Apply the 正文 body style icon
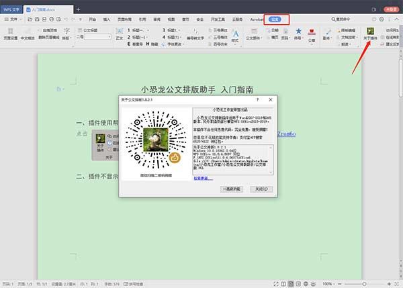Image resolution: width=403 pixels, height=288 pixels. [120, 34]
